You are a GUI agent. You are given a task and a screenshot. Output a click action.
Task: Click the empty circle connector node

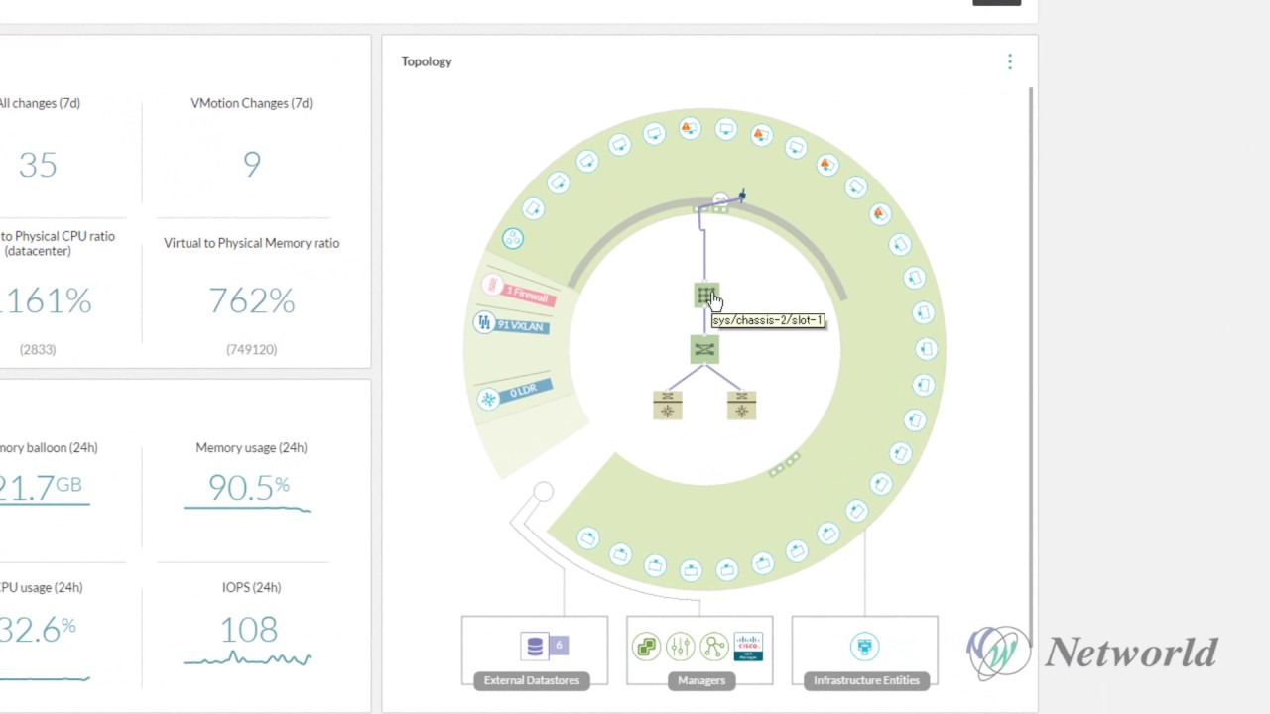click(543, 492)
